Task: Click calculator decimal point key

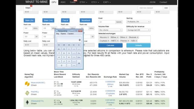Action: point(69,65)
